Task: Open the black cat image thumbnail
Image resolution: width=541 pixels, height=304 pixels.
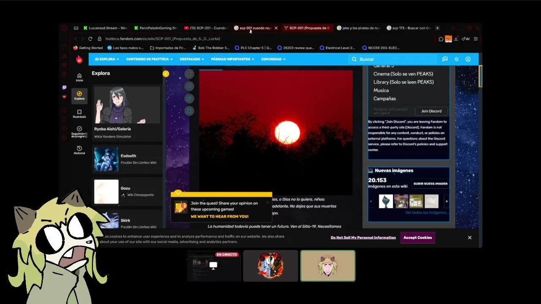Action: click(x=385, y=201)
